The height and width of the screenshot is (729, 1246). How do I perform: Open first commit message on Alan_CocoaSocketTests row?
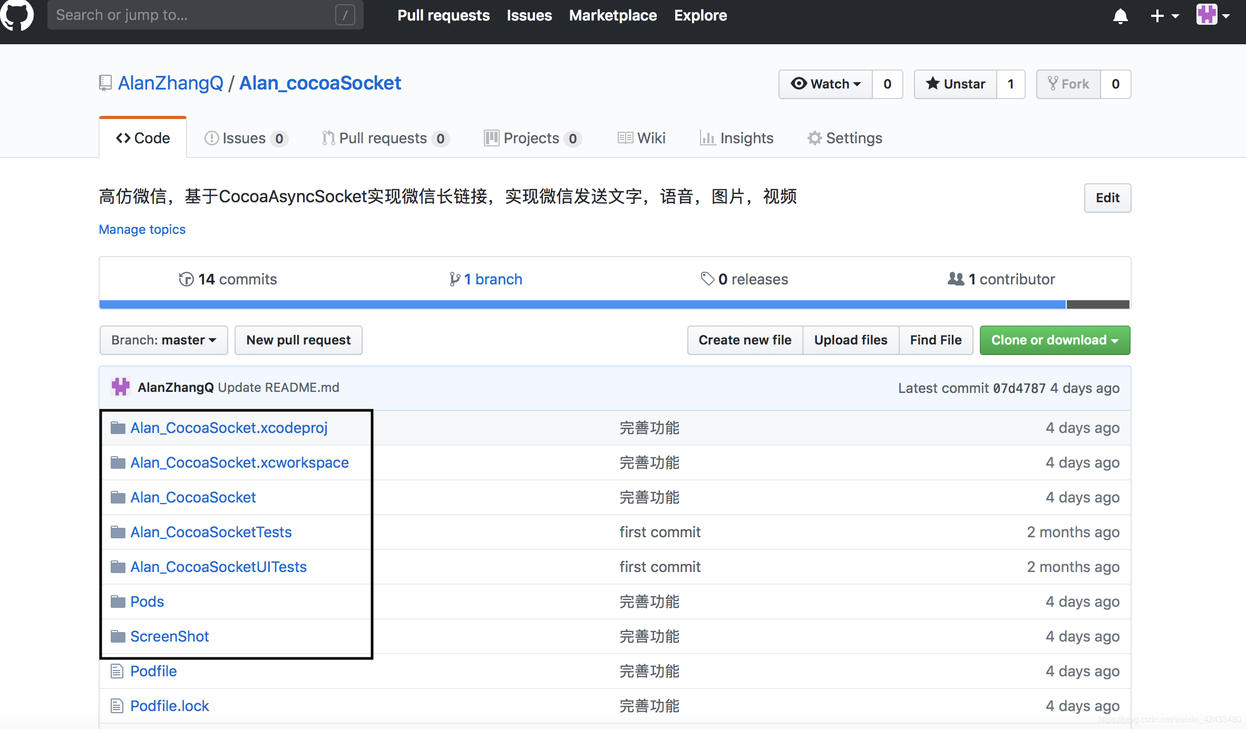[x=660, y=532]
